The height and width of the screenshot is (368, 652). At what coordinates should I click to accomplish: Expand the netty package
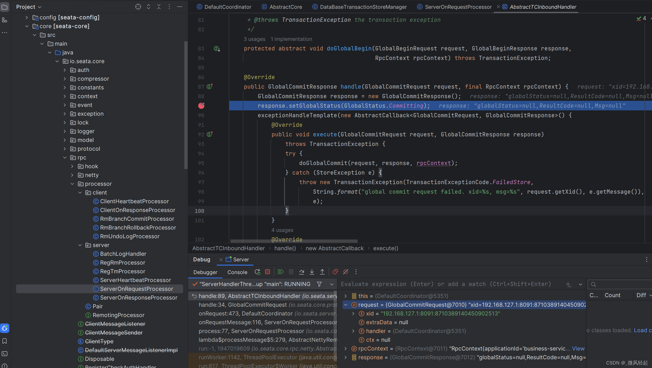point(72,175)
